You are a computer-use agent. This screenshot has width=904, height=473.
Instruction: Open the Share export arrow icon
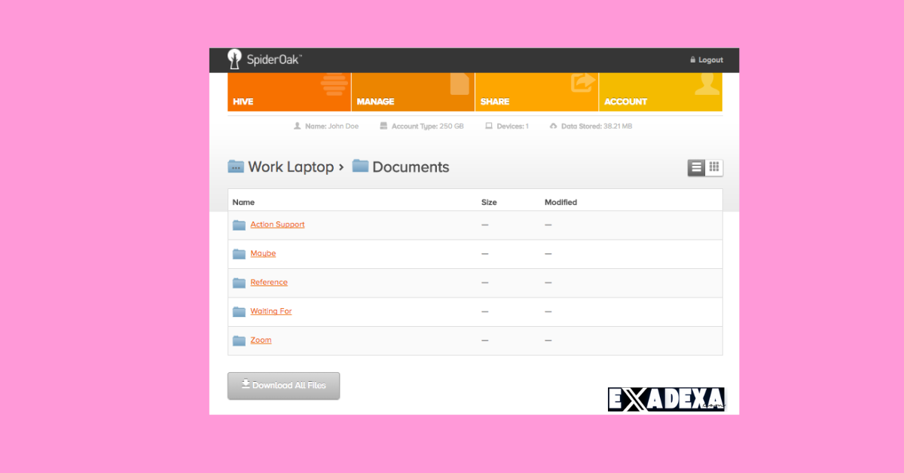582,84
